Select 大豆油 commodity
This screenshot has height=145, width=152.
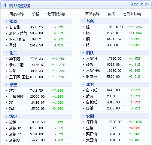[92, 140]
